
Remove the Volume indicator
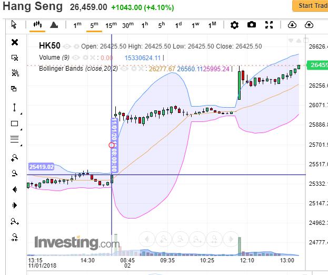(93, 58)
